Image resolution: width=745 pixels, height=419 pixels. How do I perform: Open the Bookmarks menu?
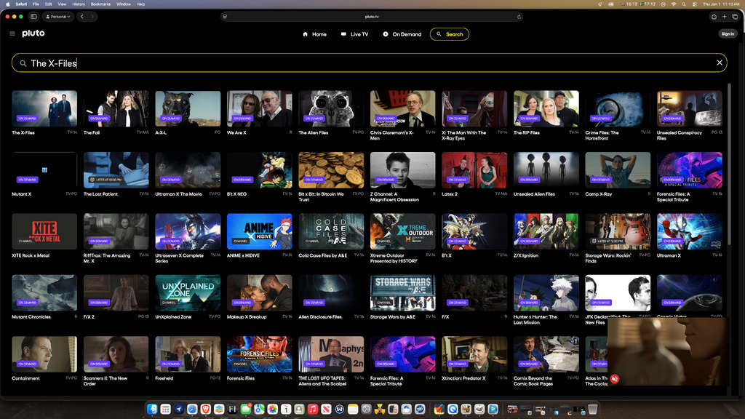tap(100, 4)
